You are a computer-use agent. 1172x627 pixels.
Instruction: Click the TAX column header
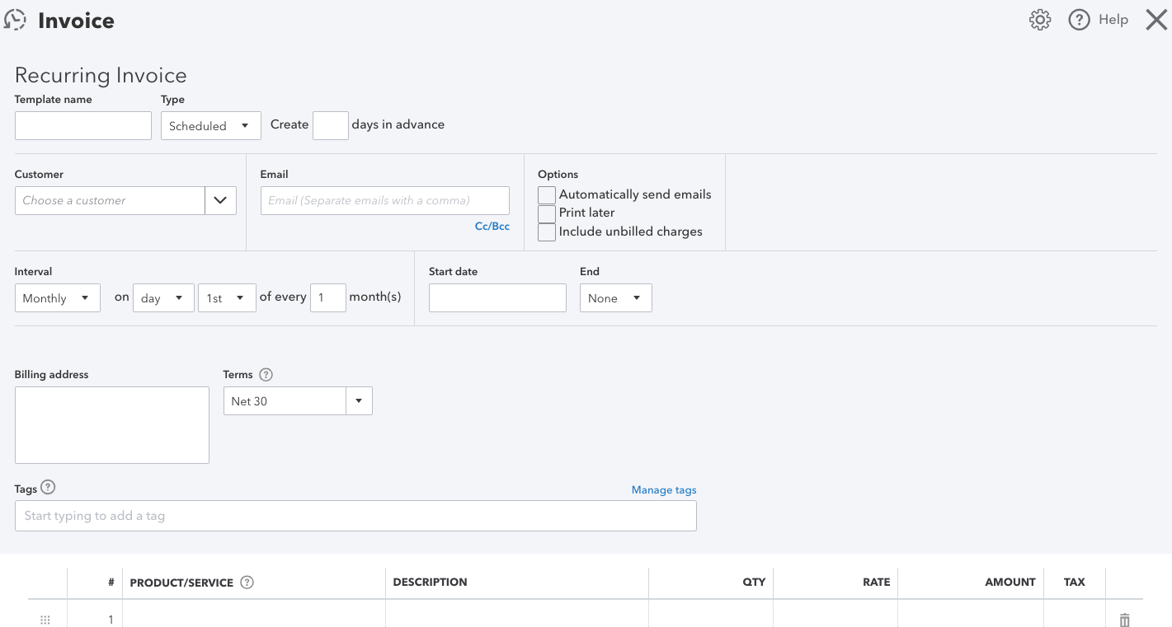click(x=1075, y=582)
